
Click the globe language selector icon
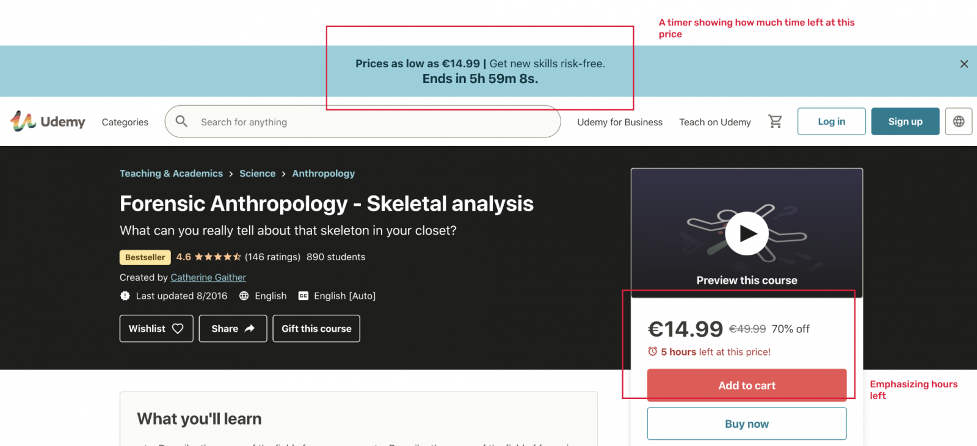958,122
